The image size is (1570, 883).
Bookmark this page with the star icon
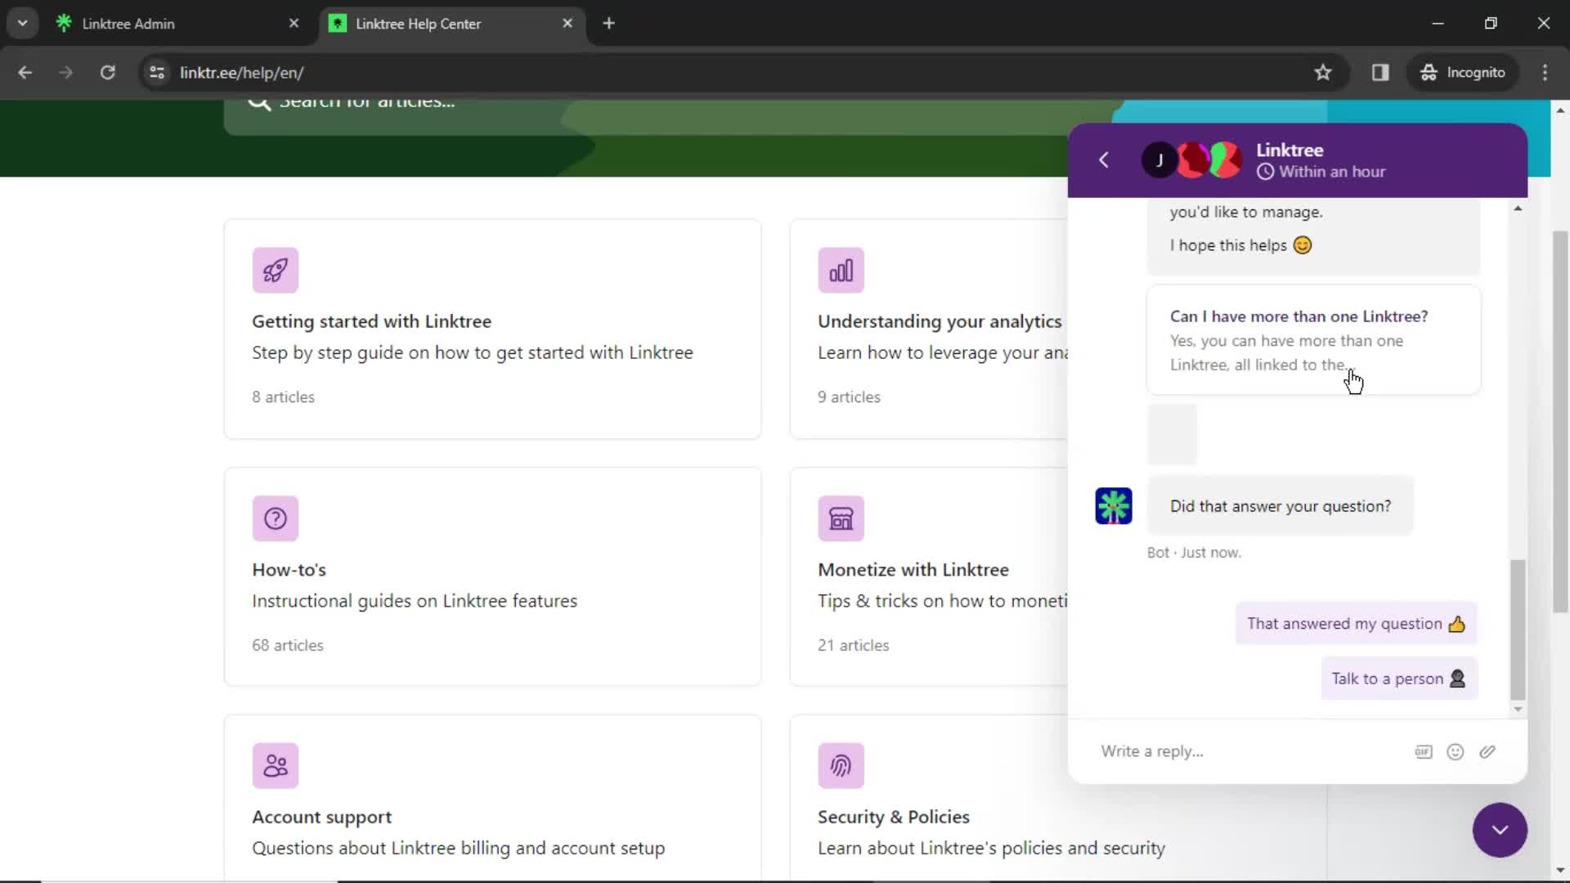1323,72
